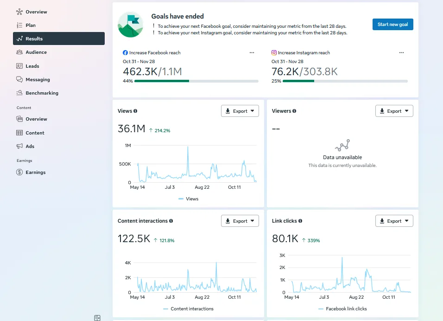Image resolution: width=443 pixels, height=321 pixels.
Task: Click the Benchmarking icon in sidebar
Action: tap(19, 93)
